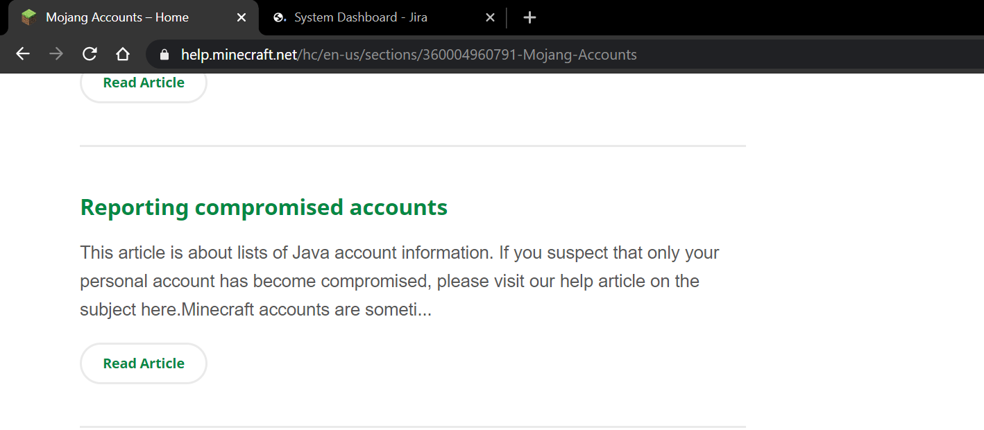The image size is (984, 430).
Task: Click the excerpt line starting "This article is"
Action: pos(399,252)
